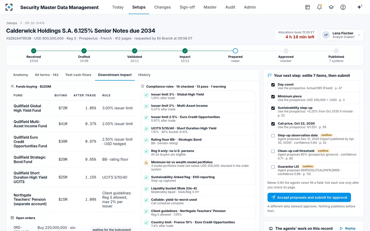Open the layout panel icon
Screen dimensions: 370x231
tap(308, 7)
